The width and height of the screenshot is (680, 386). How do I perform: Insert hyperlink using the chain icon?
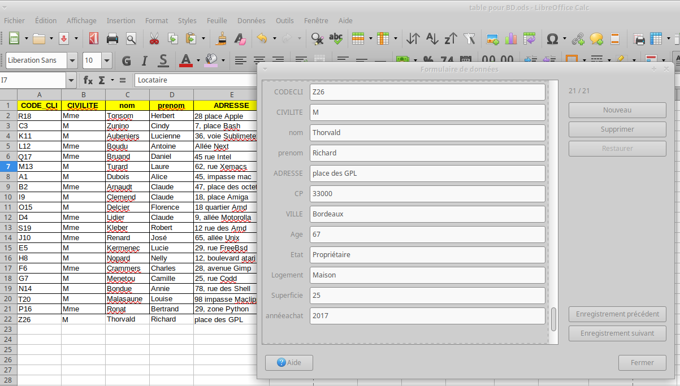(578, 38)
